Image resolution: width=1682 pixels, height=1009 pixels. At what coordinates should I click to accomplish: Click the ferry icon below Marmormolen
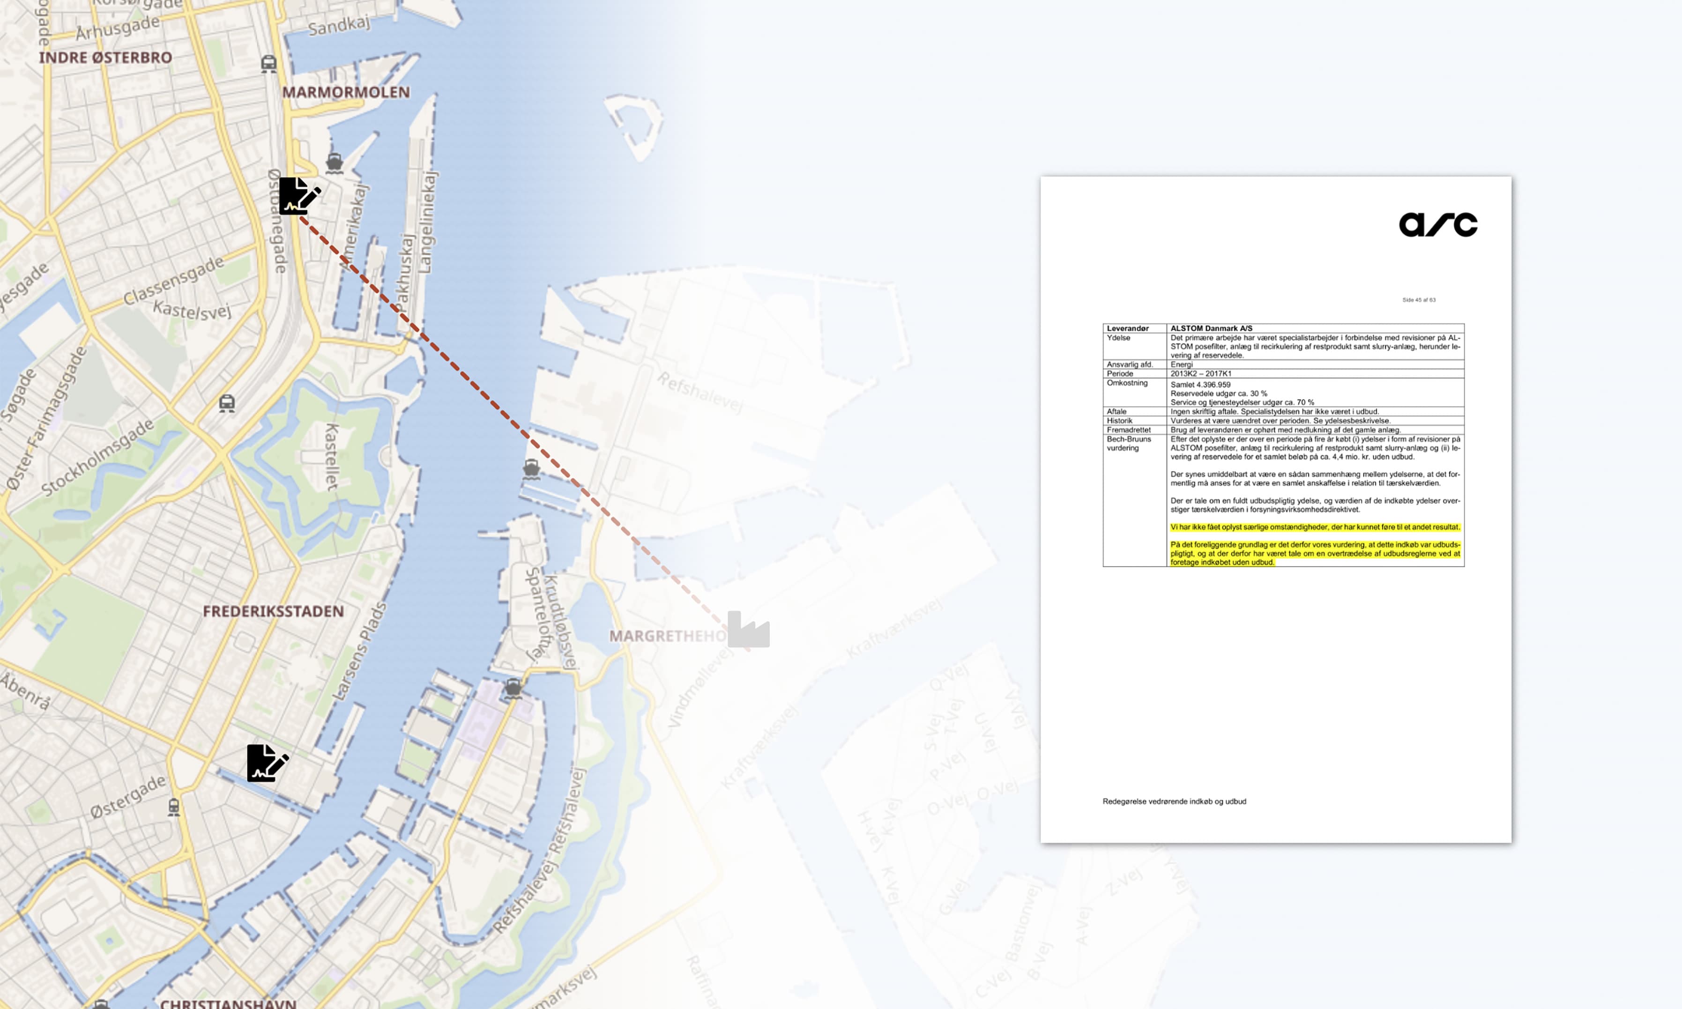(334, 163)
